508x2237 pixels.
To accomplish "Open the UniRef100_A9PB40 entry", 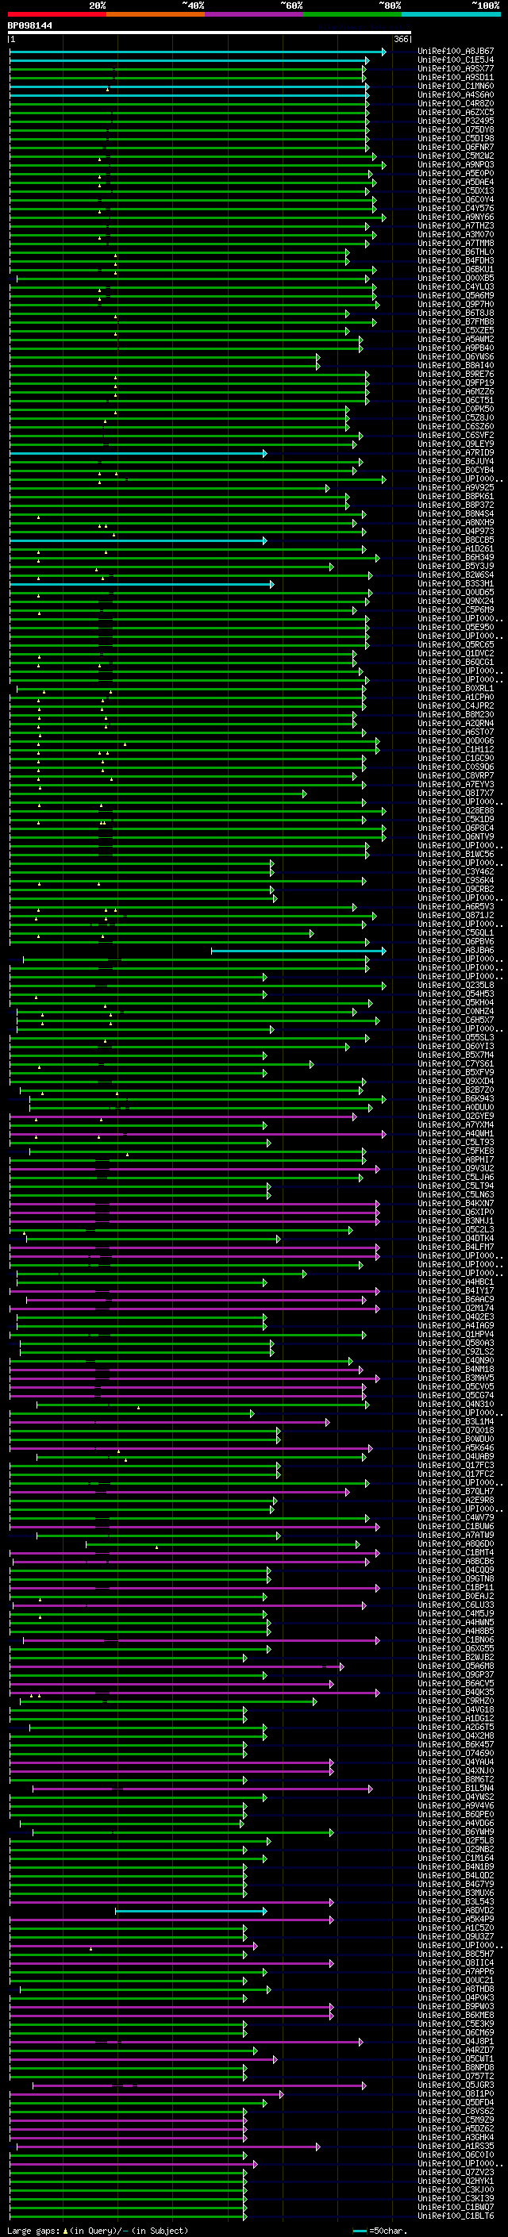I will [456, 348].
